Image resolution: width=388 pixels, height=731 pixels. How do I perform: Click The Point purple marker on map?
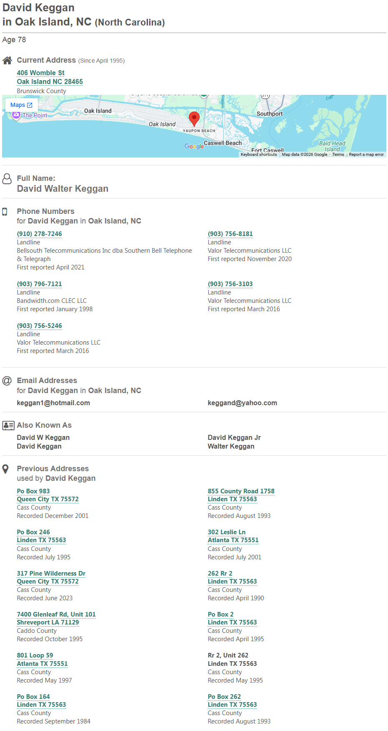[16, 116]
